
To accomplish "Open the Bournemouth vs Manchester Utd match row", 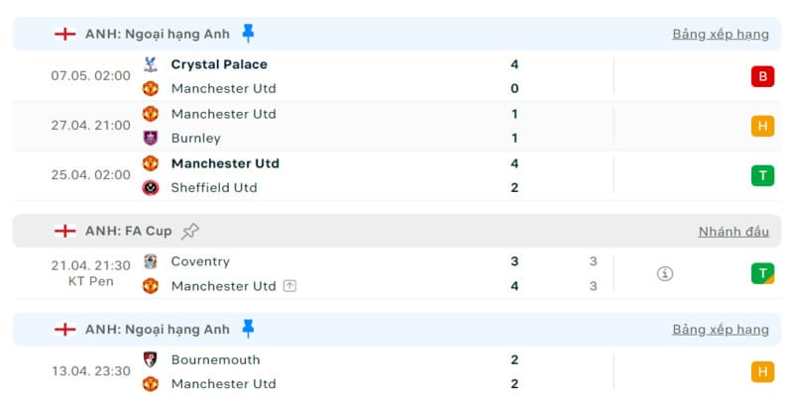I will (x=347, y=371).
